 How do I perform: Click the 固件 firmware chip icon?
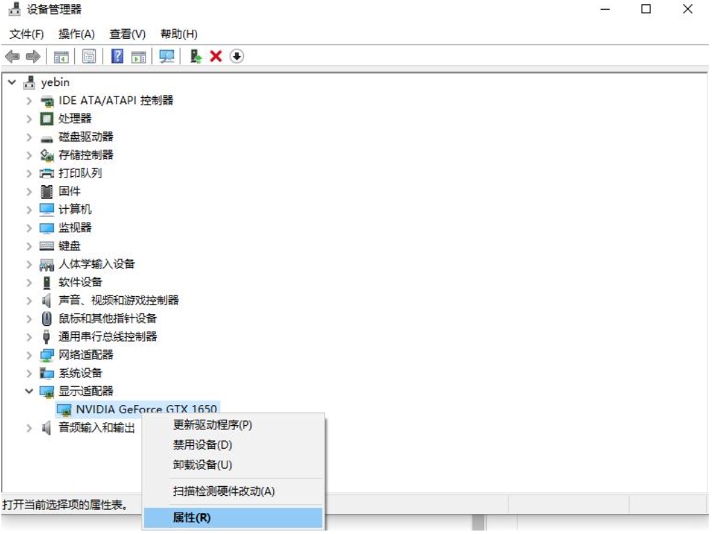(x=46, y=191)
